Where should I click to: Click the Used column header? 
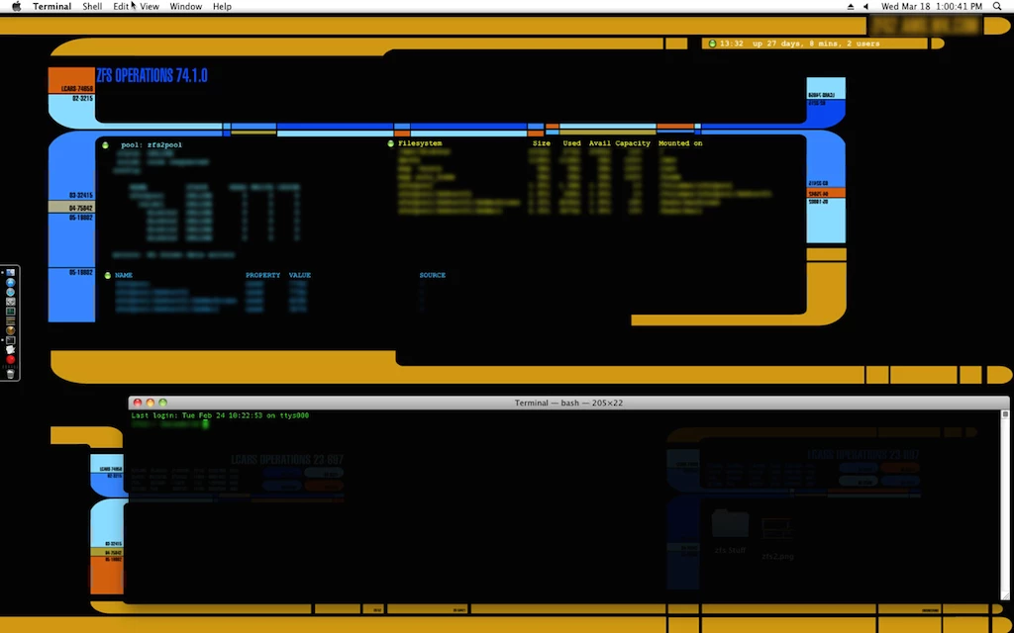pos(571,143)
